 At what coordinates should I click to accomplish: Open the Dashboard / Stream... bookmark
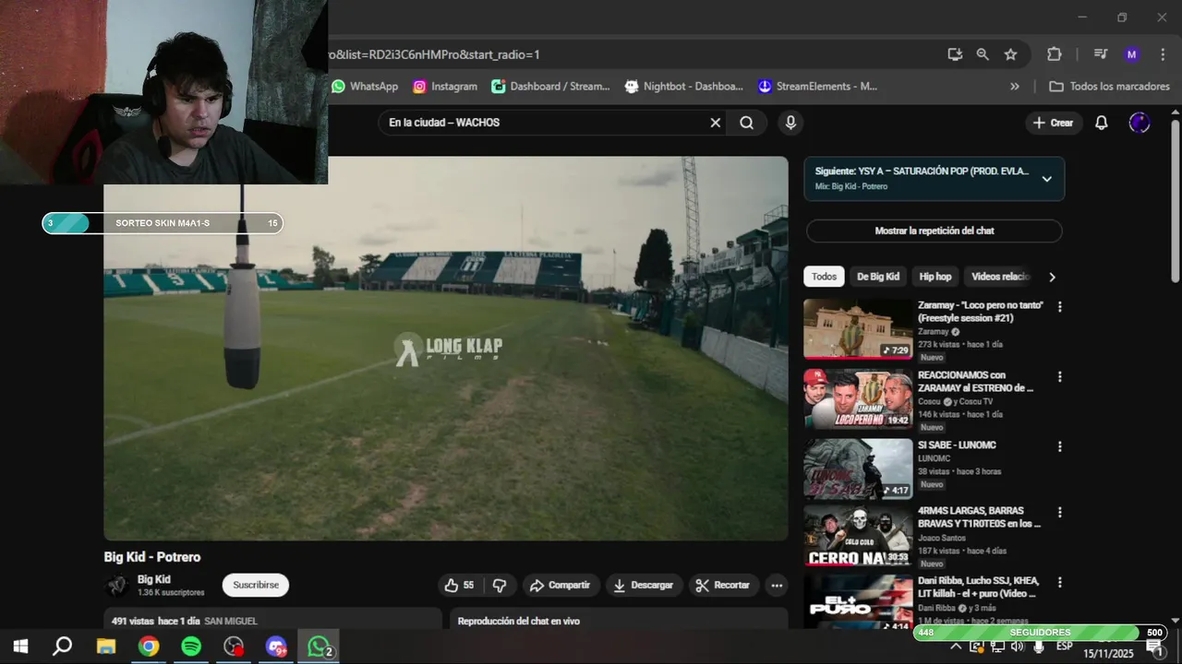pyautogui.click(x=550, y=86)
